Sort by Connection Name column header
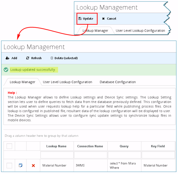Image resolution: width=178 pixels, height=174 pixels. click(90, 146)
